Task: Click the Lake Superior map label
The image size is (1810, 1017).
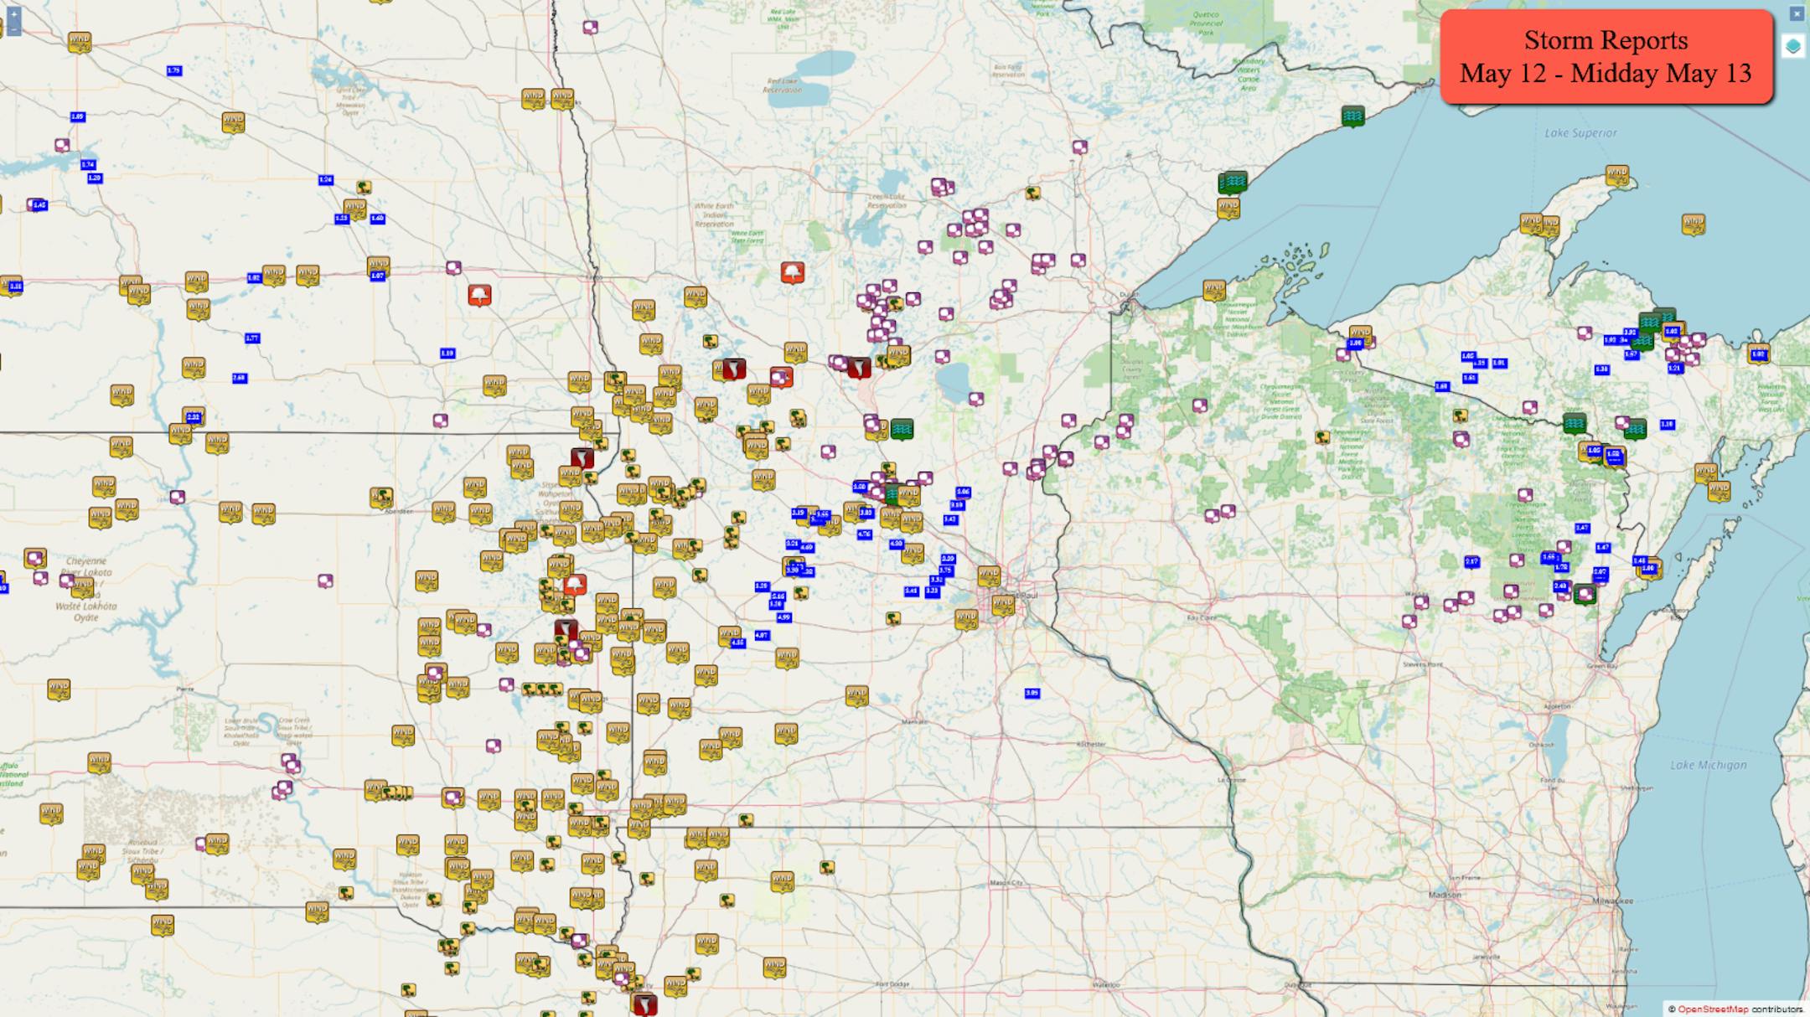Action: [x=1580, y=133]
